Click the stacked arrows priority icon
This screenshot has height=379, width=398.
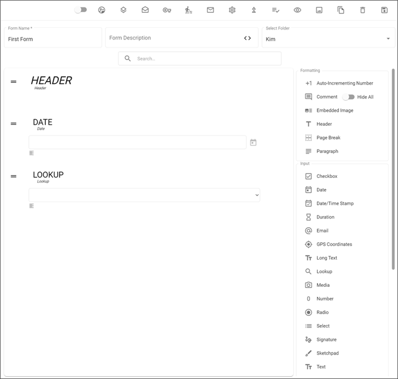(x=254, y=10)
